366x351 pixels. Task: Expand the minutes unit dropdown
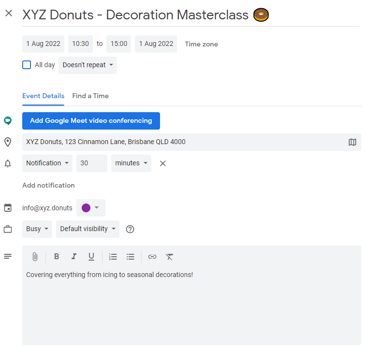tap(131, 163)
